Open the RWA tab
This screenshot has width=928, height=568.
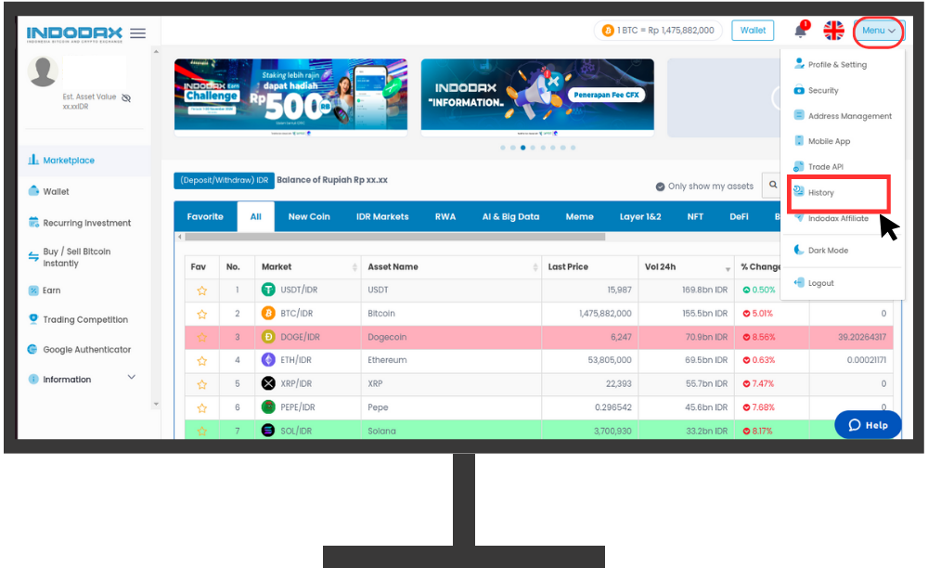(x=445, y=216)
